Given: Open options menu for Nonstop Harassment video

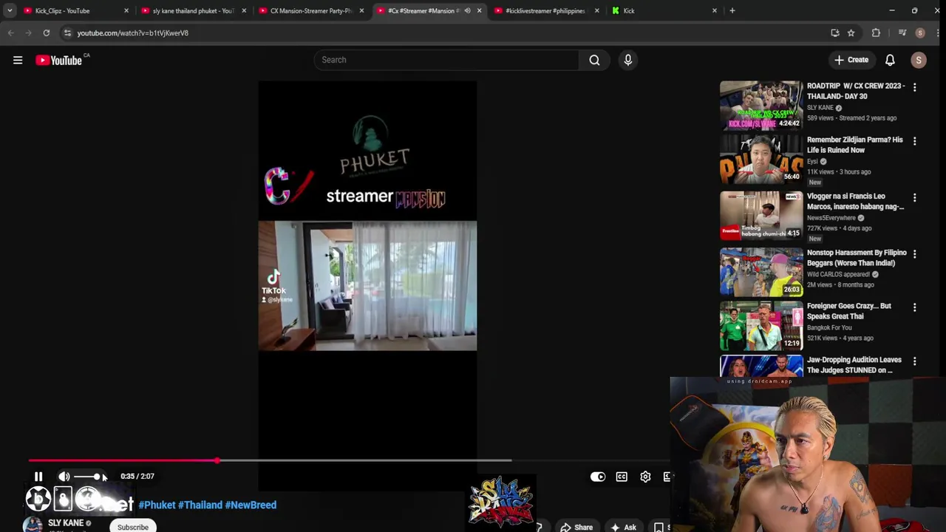Looking at the screenshot, I should pos(914,254).
